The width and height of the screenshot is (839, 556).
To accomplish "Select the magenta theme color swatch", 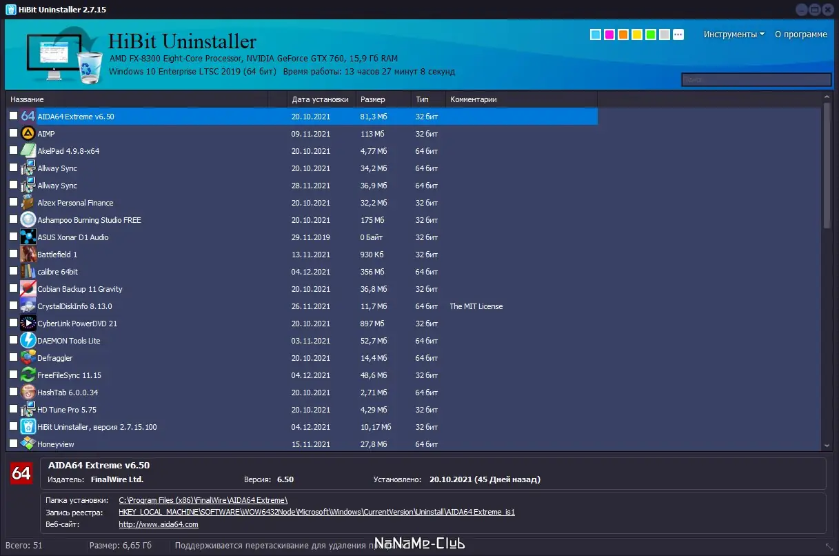I will coord(609,34).
